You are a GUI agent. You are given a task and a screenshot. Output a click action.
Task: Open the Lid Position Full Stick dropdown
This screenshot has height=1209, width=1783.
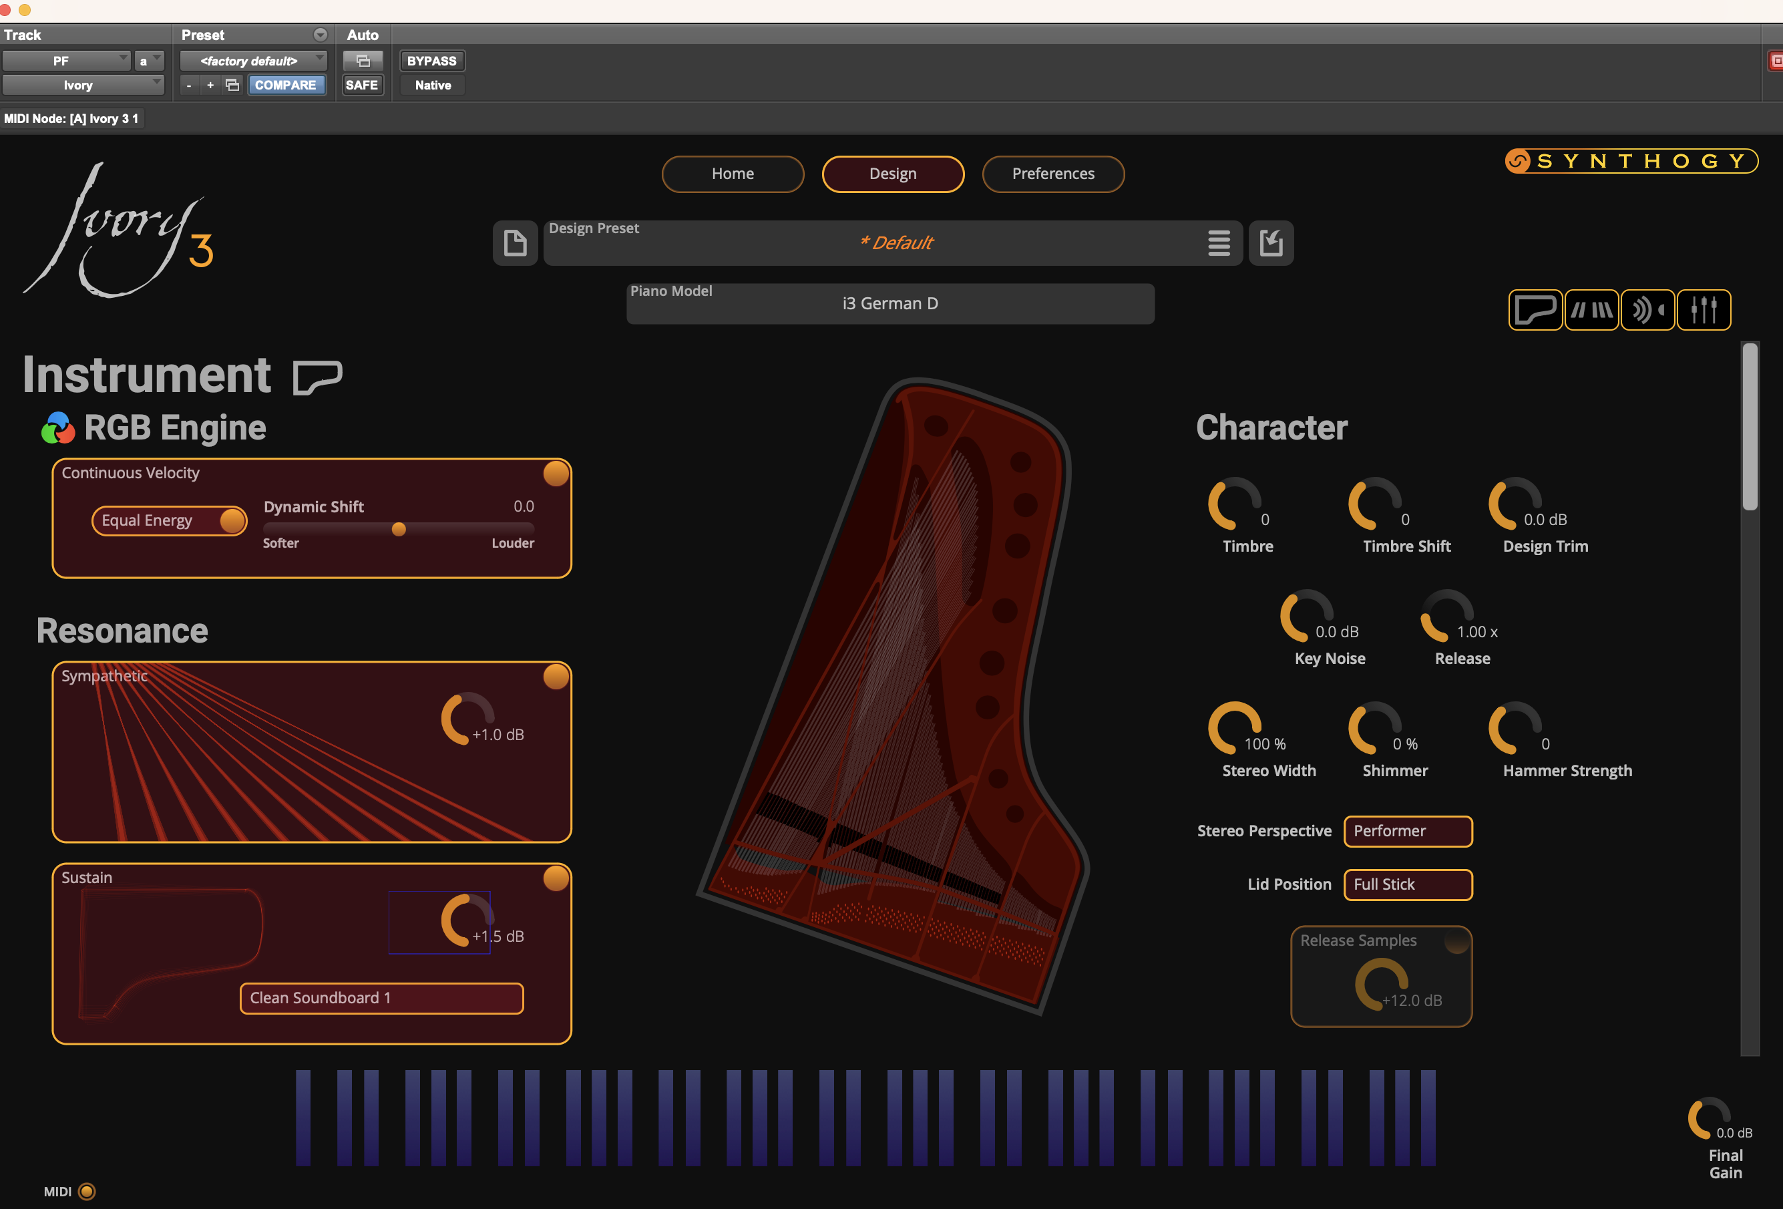(x=1408, y=884)
